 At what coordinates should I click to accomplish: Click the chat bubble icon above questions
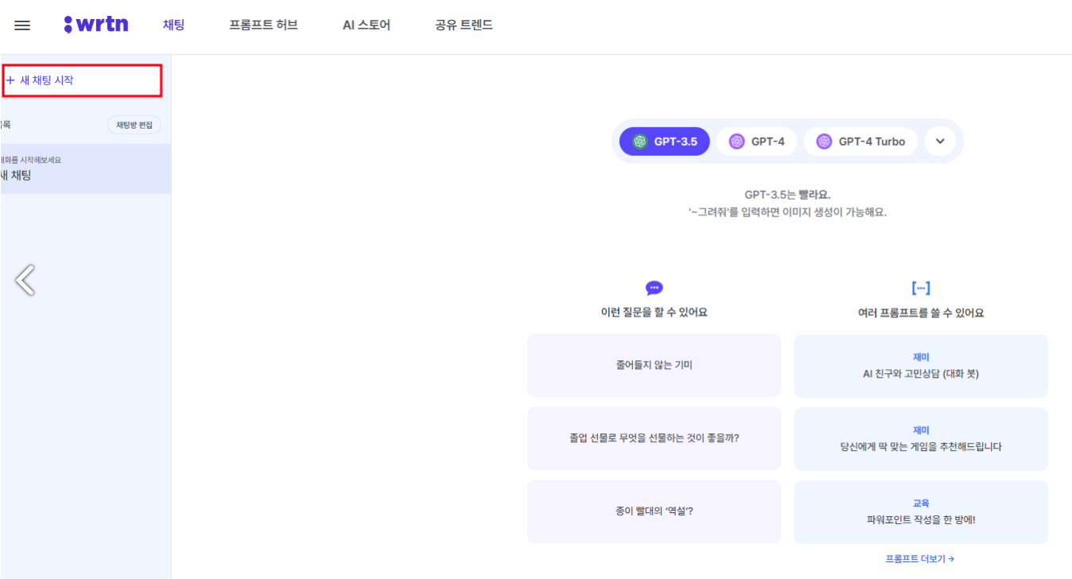coord(654,288)
